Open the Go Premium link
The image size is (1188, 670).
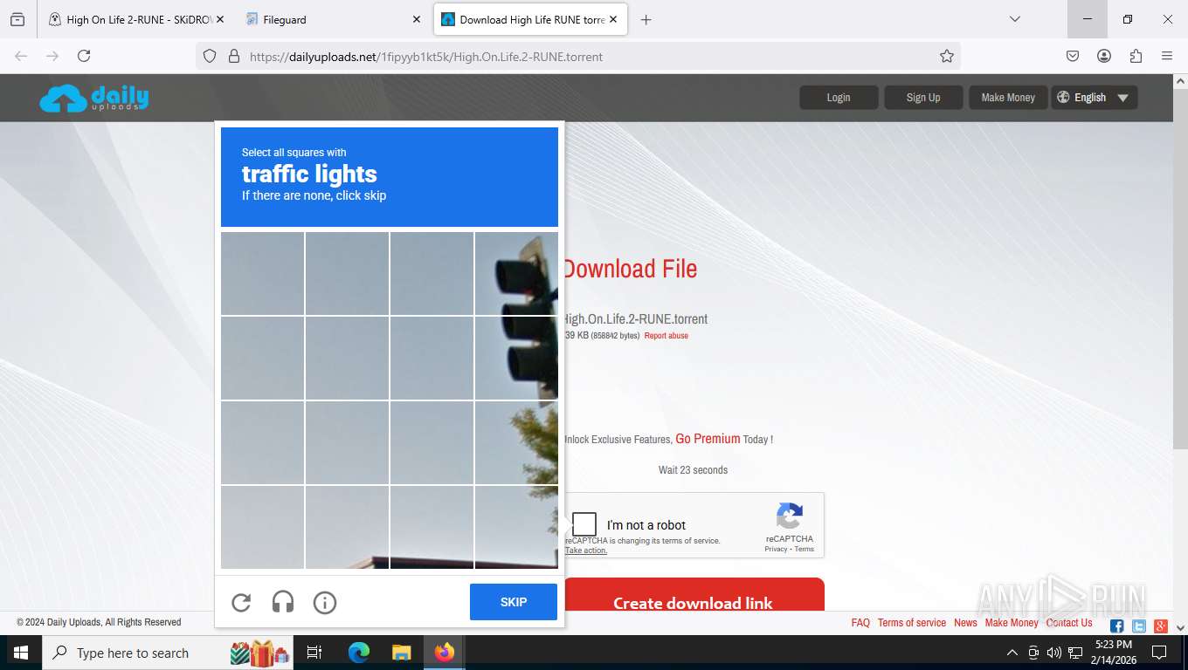click(x=708, y=439)
